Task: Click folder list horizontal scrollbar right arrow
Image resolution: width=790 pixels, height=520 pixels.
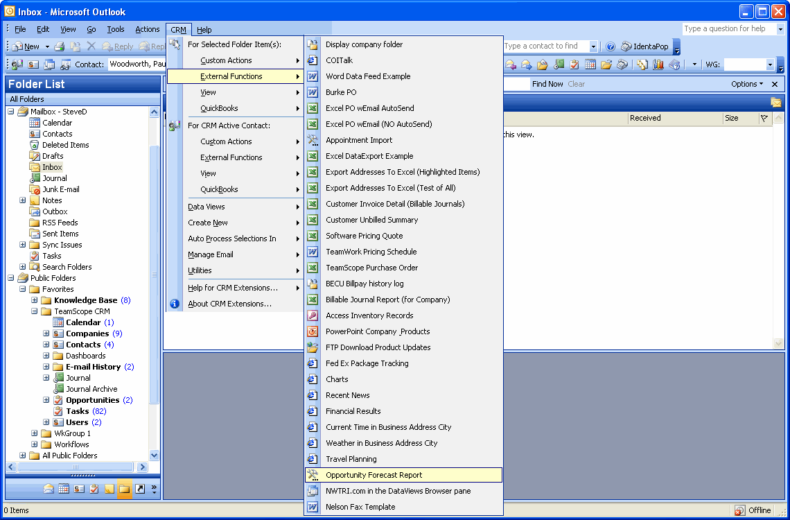Action: pos(142,467)
